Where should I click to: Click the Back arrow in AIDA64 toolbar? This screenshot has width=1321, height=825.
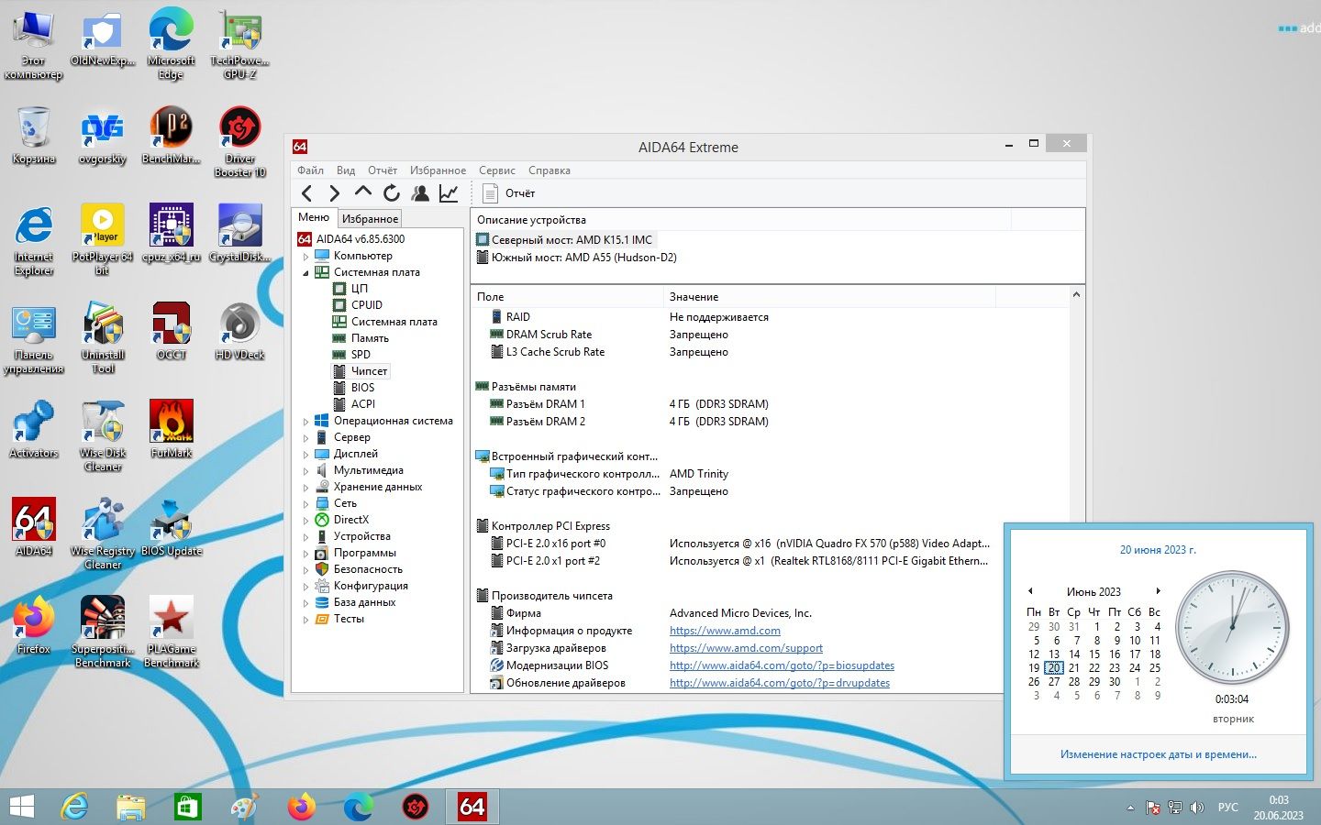307,193
